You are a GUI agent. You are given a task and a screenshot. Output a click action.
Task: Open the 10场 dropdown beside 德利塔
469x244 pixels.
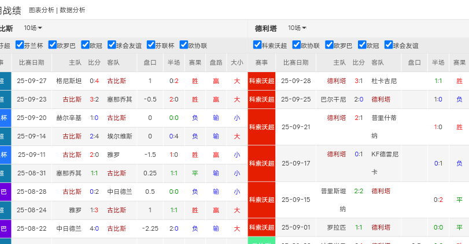tap(297, 28)
